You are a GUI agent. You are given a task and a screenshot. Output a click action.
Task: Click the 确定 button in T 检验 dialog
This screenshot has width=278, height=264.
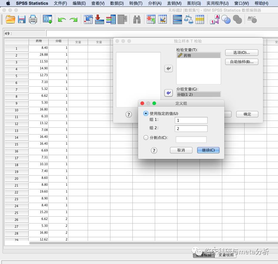click(247, 114)
